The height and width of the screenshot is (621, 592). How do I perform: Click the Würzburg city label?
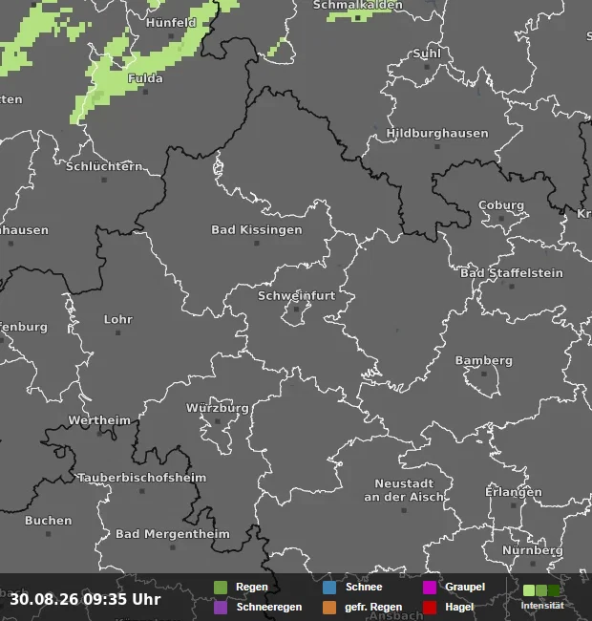(x=218, y=408)
